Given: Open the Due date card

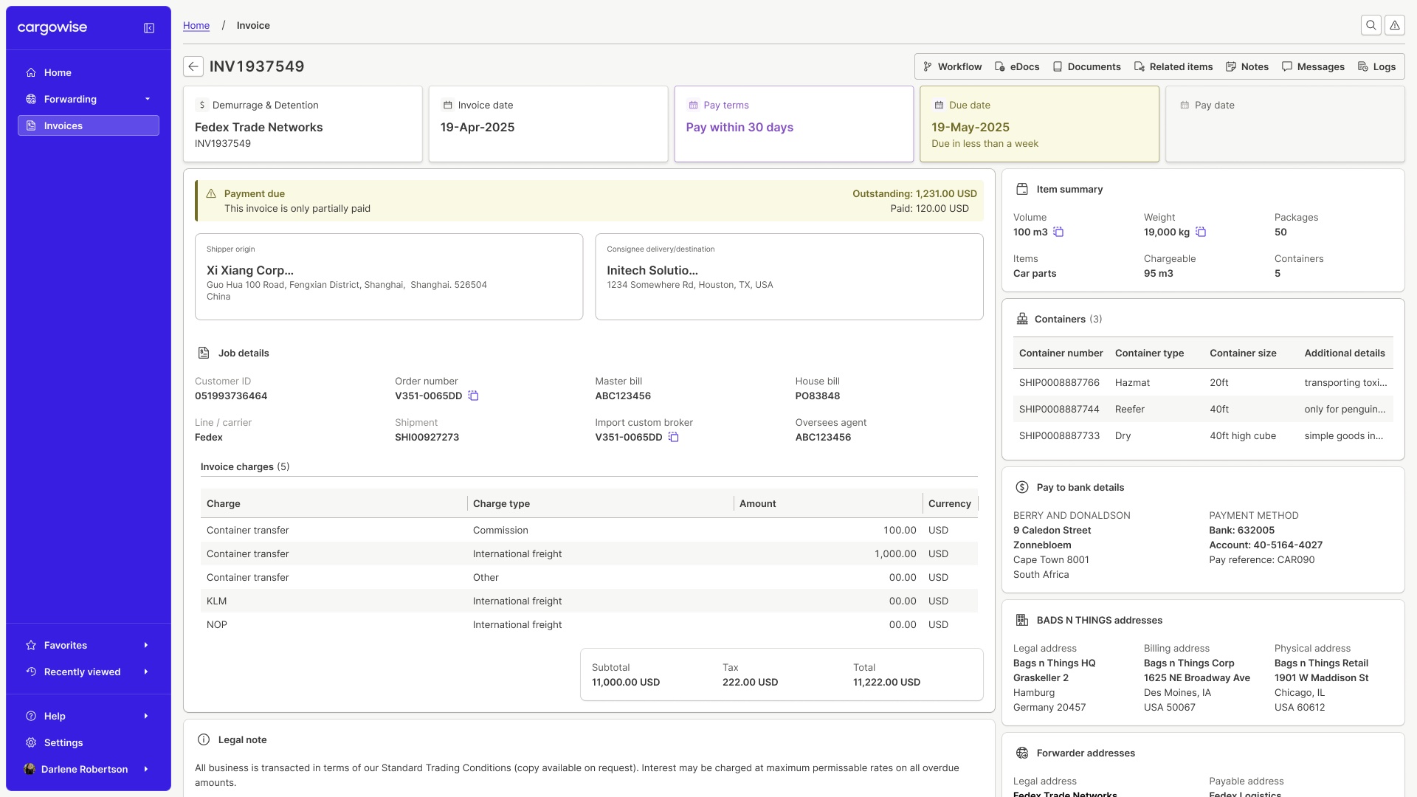Looking at the screenshot, I should point(1039,124).
